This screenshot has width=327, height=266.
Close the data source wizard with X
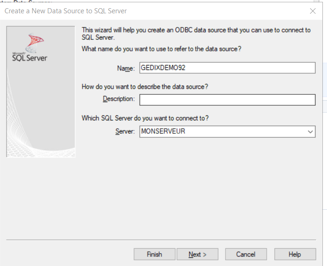click(x=313, y=11)
